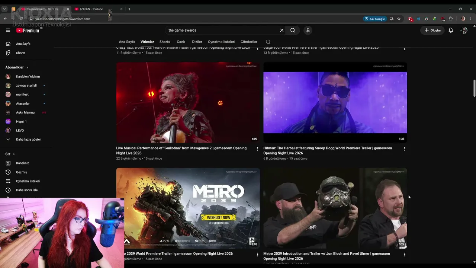Open Aşk-ı Memnu subscription channel
This screenshot has width=476, height=268.
(26, 112)
